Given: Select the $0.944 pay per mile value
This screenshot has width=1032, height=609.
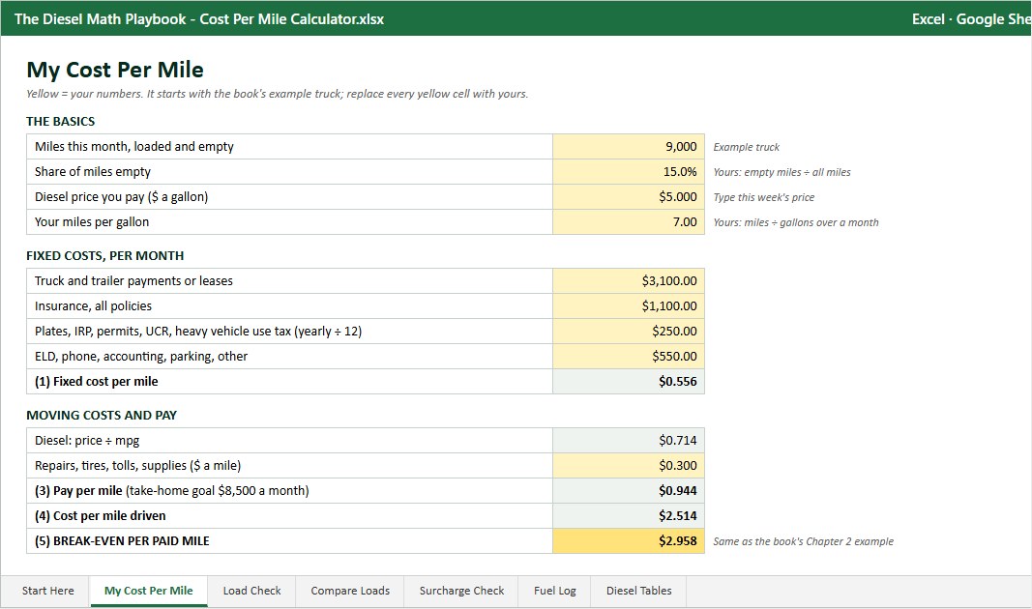Looking at the screenshot, I should click(x=629, y=491).
